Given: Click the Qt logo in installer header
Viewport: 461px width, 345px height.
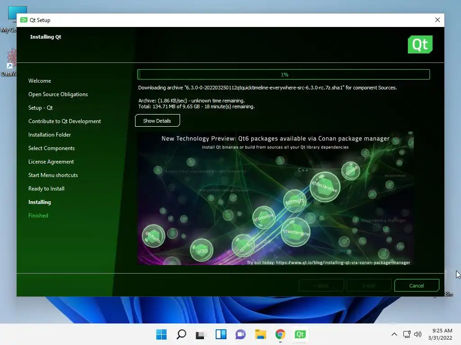Looking at the screenshot, I should (x=420, y=44).
